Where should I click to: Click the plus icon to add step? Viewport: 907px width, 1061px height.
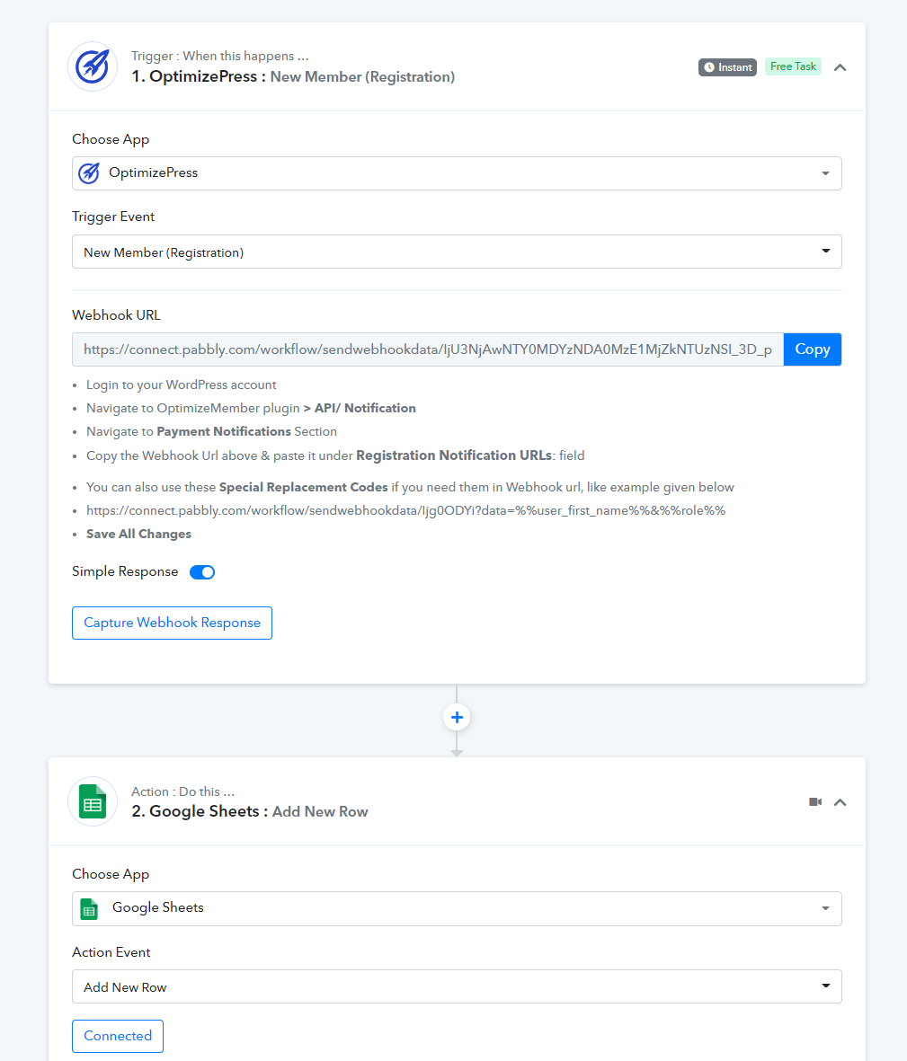click(x=457, y=717)
